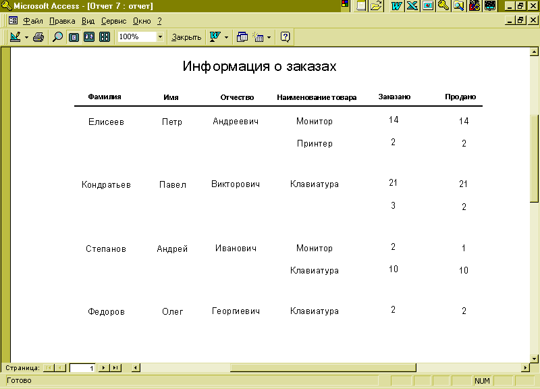
Task: Switch to design view icon
Action: (16, 36)
